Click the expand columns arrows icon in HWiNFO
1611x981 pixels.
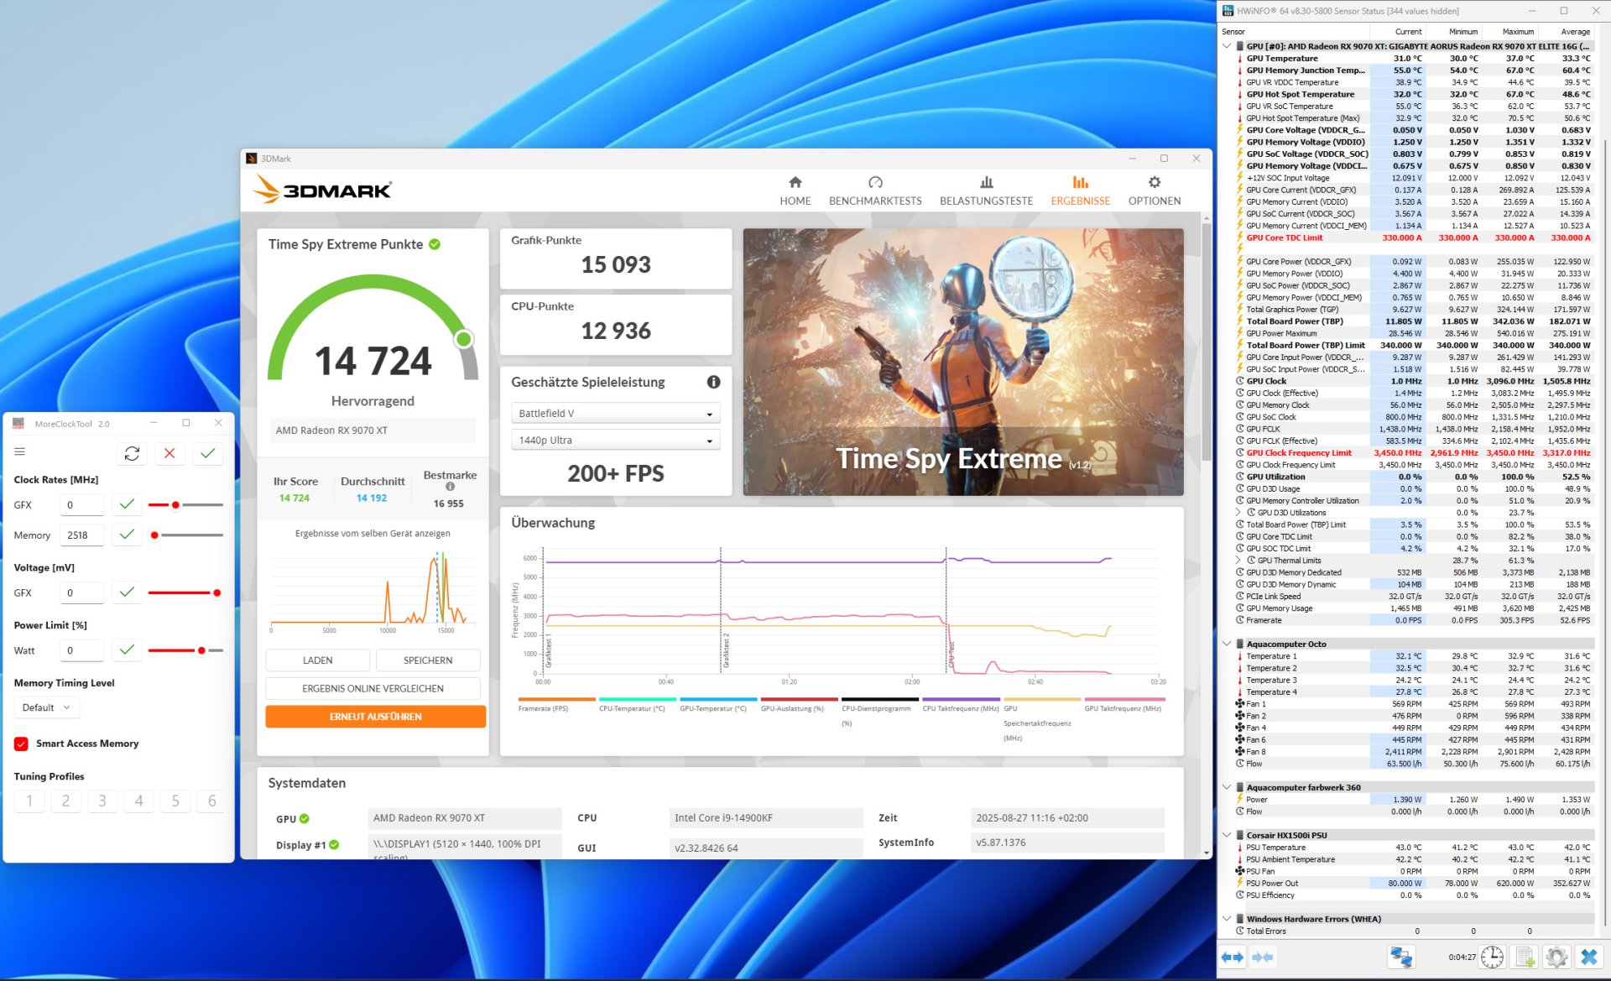coord(1232,957)
